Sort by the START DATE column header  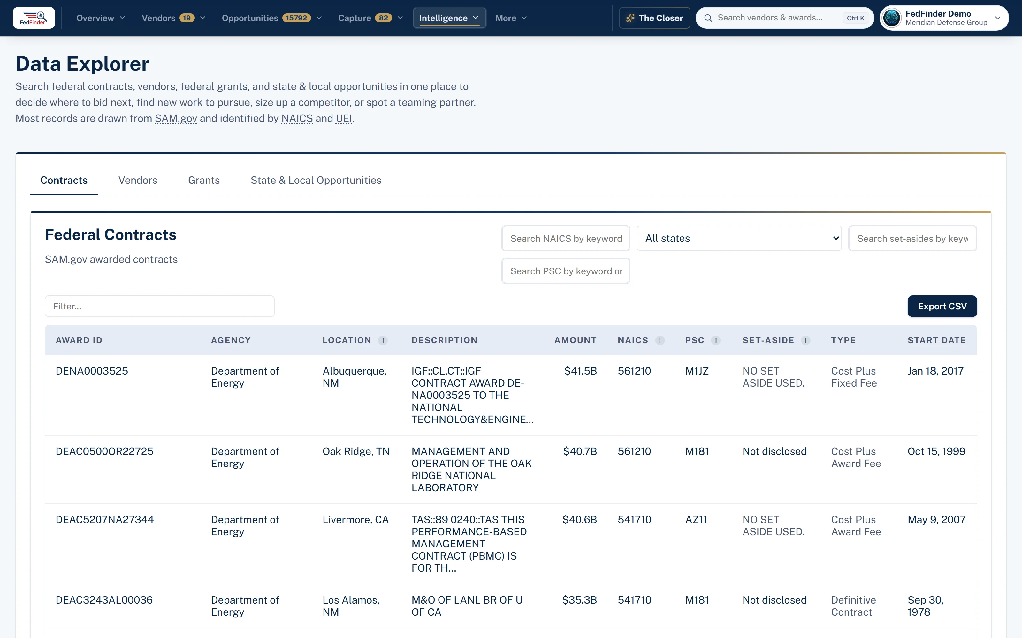coord(937,340)
